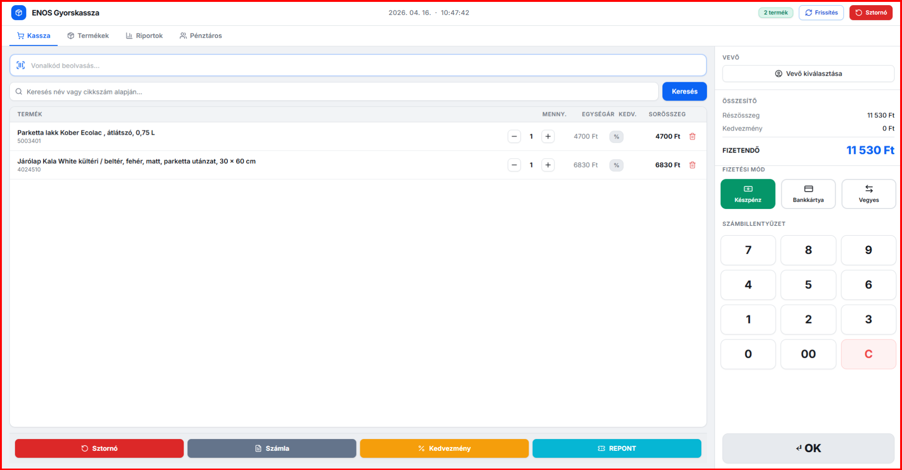Image resolution: width=902 pixels, height=470 pixels.
Task: Click the percent discount icon for Járólap row
Action: 616,165
